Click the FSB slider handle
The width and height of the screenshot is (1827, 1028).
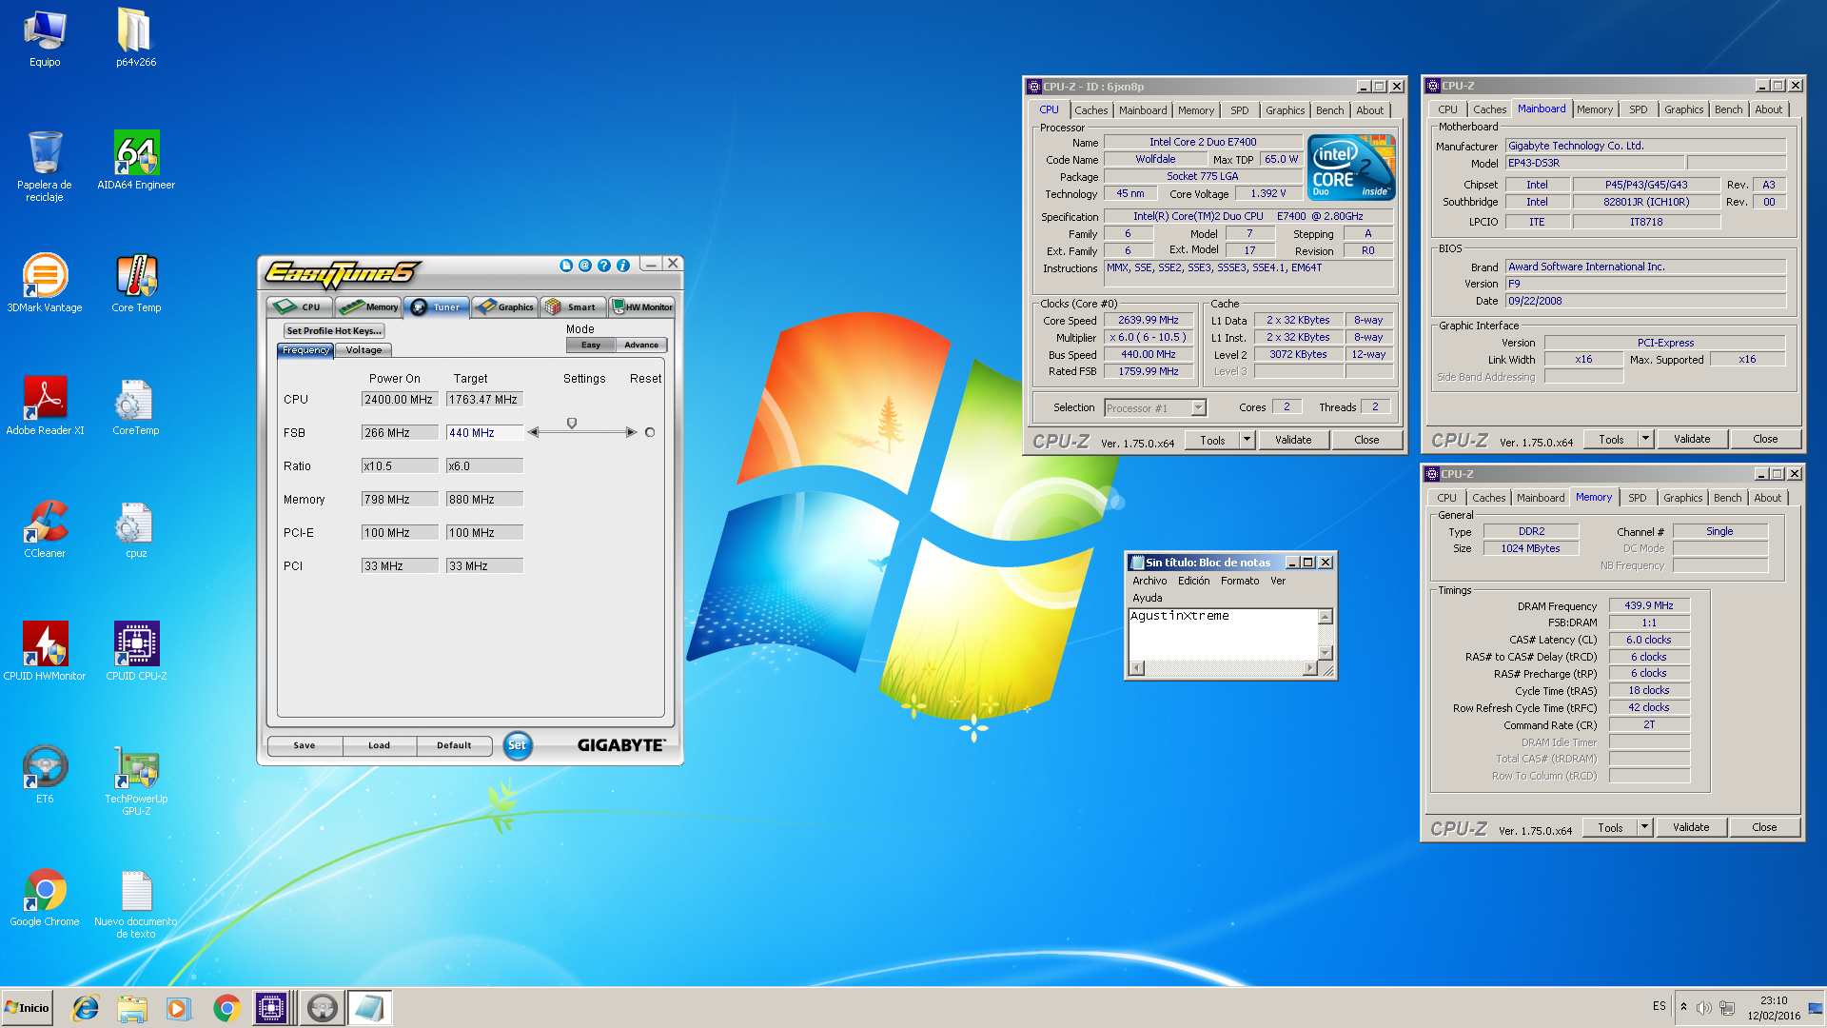coord(572,424)
